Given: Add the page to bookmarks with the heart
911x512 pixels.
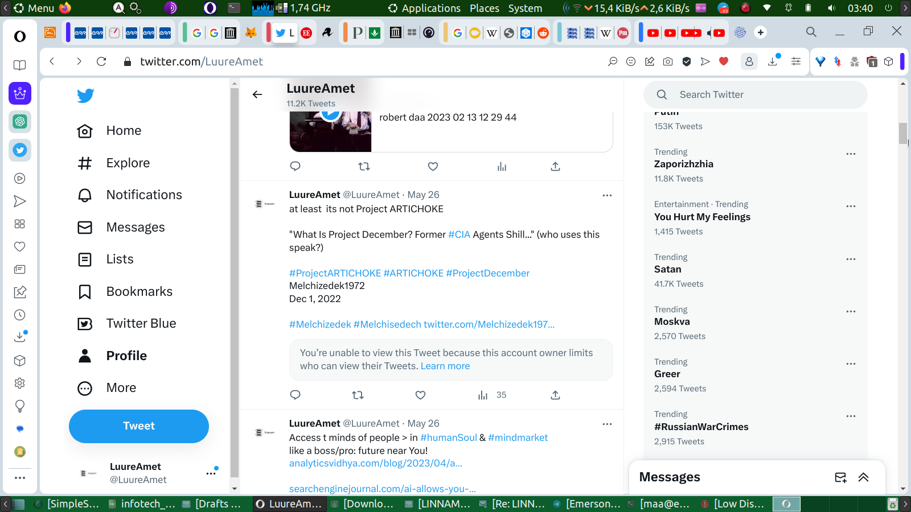Looking at the screenshot, I should [724, 61].
